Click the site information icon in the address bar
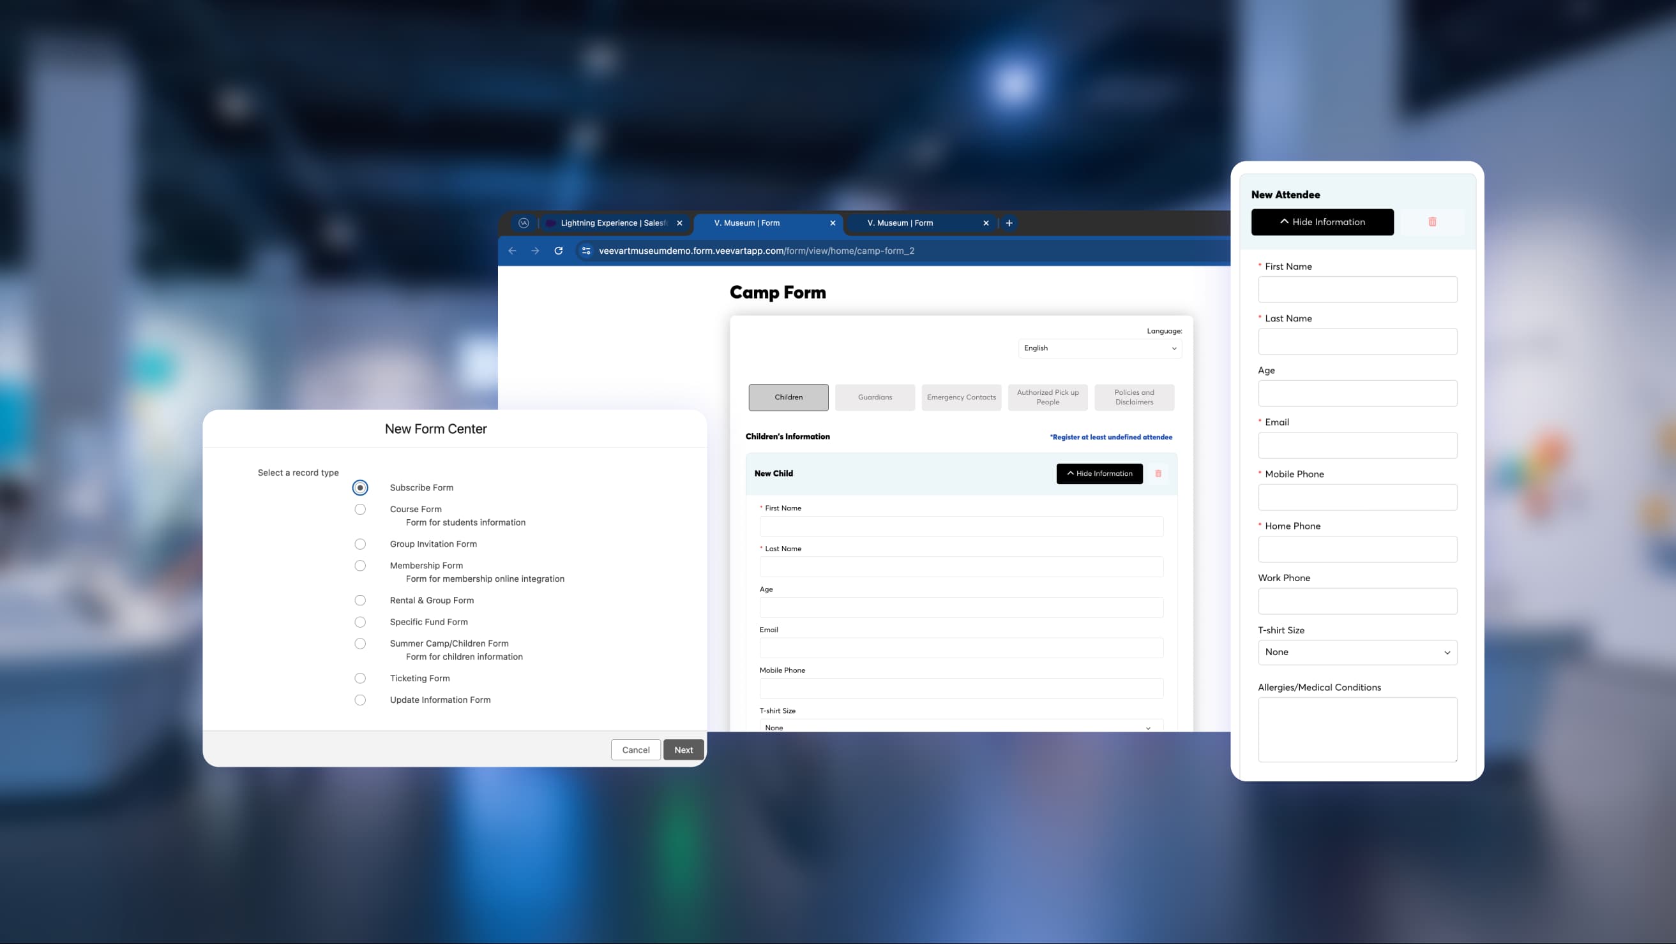 585,250
